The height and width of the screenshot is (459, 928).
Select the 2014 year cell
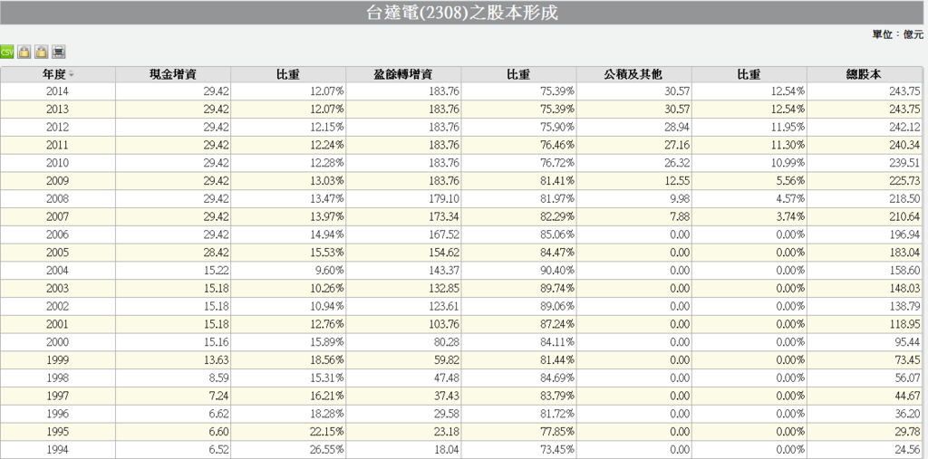pyautogui.click(x=57, y=91)
